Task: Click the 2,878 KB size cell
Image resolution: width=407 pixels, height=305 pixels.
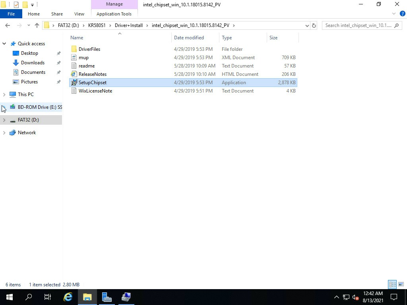Action: (x=287, y=83)
